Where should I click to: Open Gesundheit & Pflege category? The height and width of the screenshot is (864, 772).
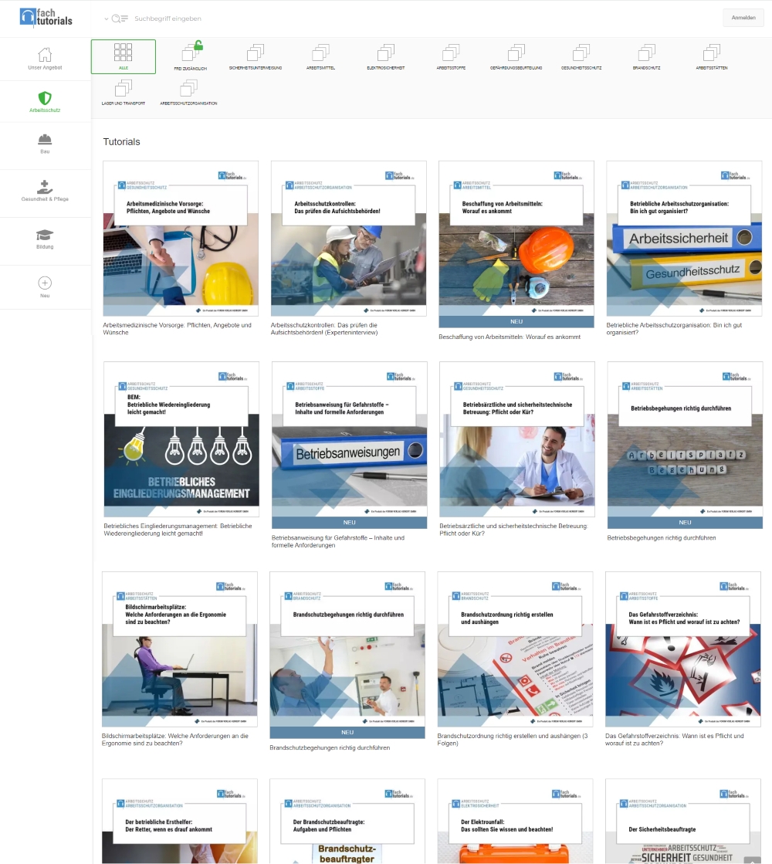45,191
